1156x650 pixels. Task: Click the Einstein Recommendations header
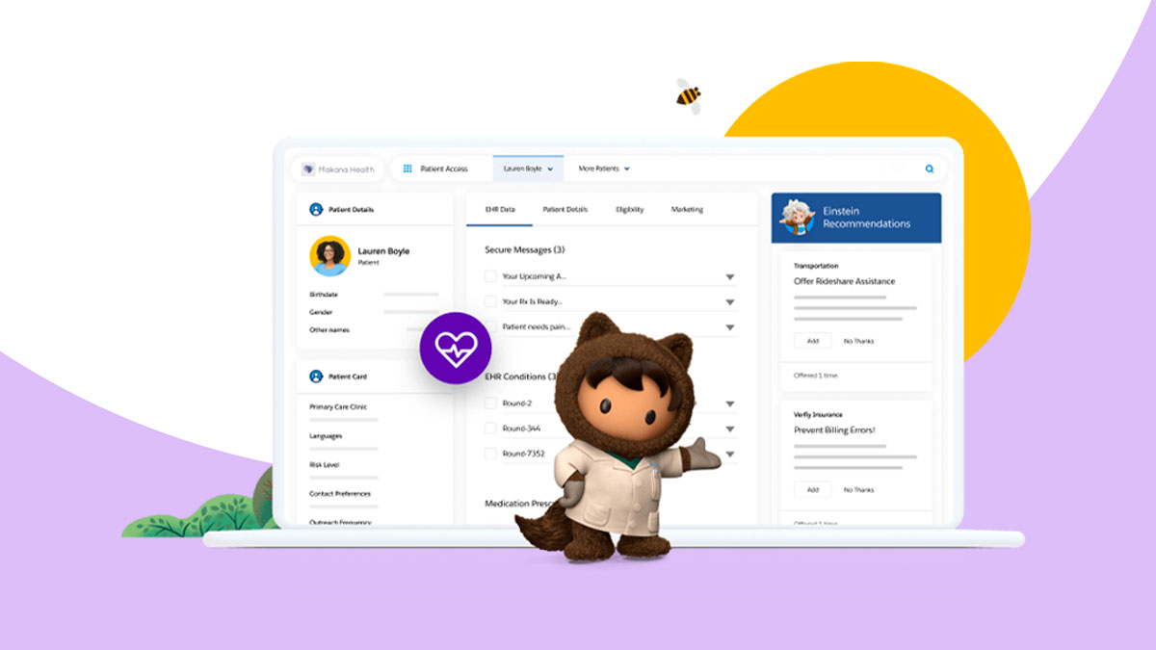tap(856, 218)
